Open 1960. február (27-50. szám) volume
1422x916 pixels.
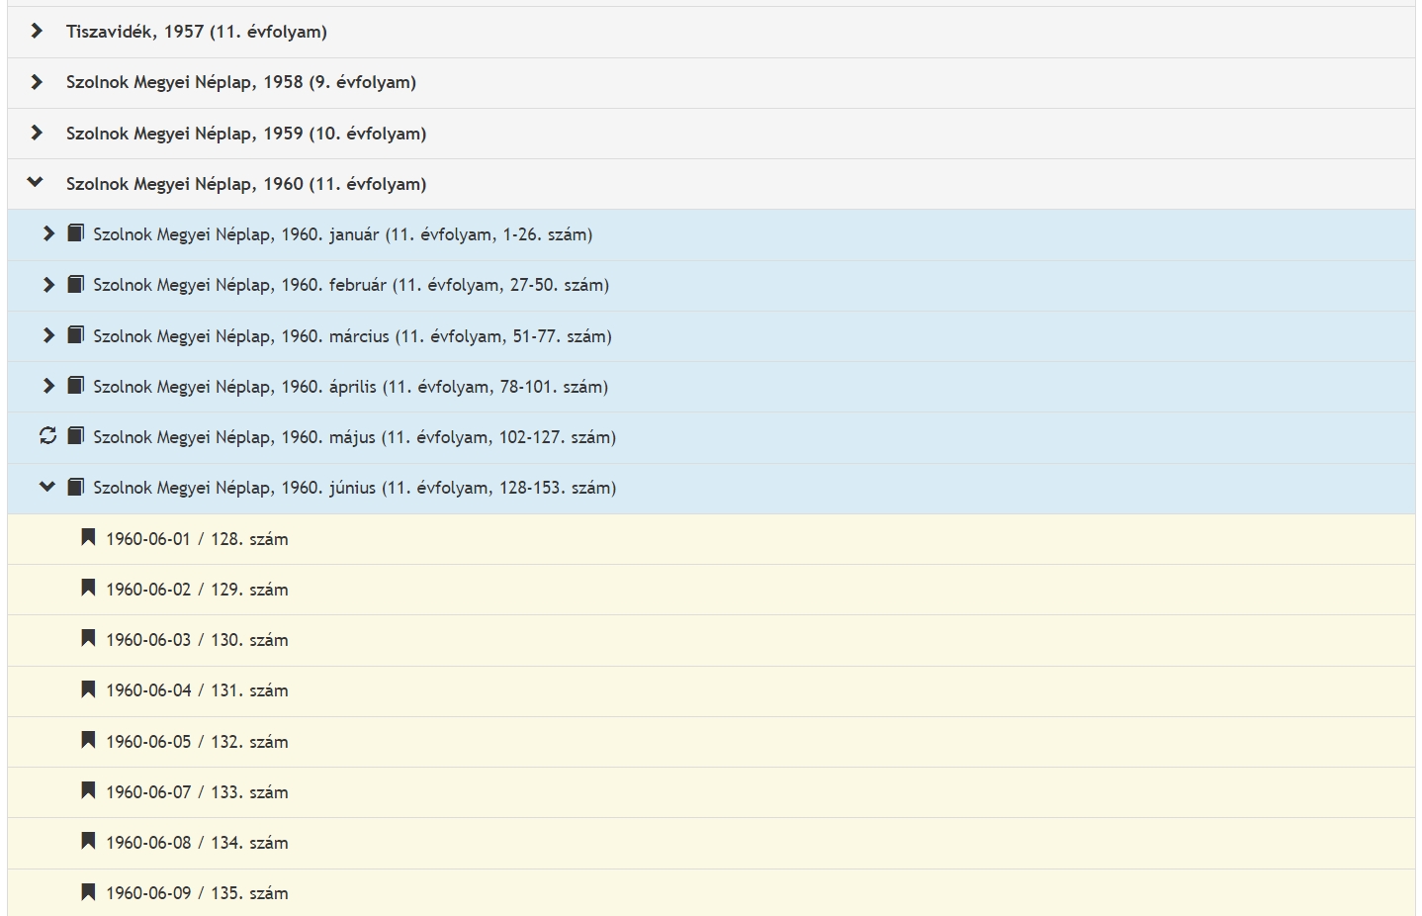(351, 285)
